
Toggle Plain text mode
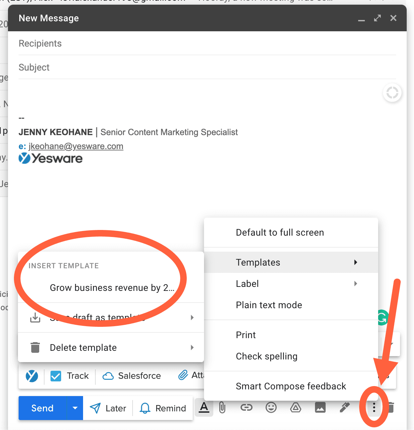[x=269, y=305]
